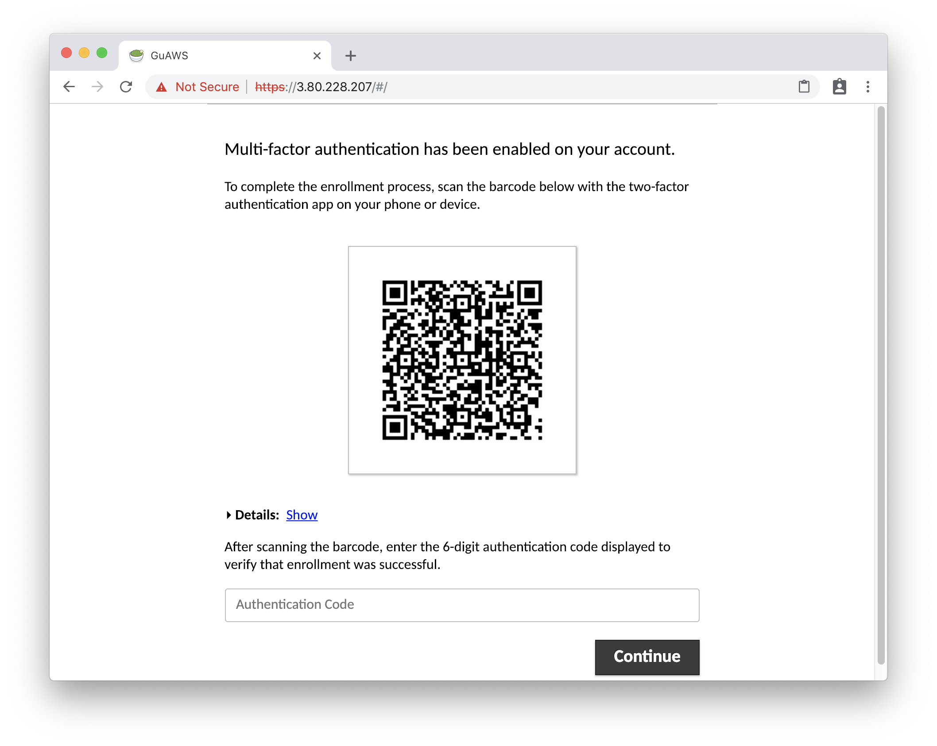This screenshot has height=746, width=937.
Task: Open a new tab with plus button
Action: coord(351,56)
